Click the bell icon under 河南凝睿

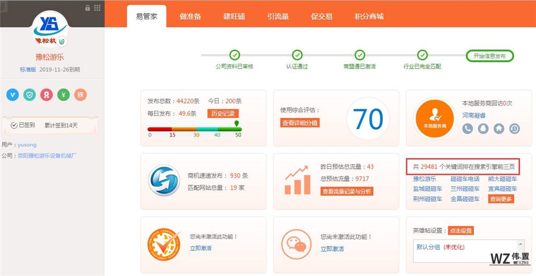point(483,129)
